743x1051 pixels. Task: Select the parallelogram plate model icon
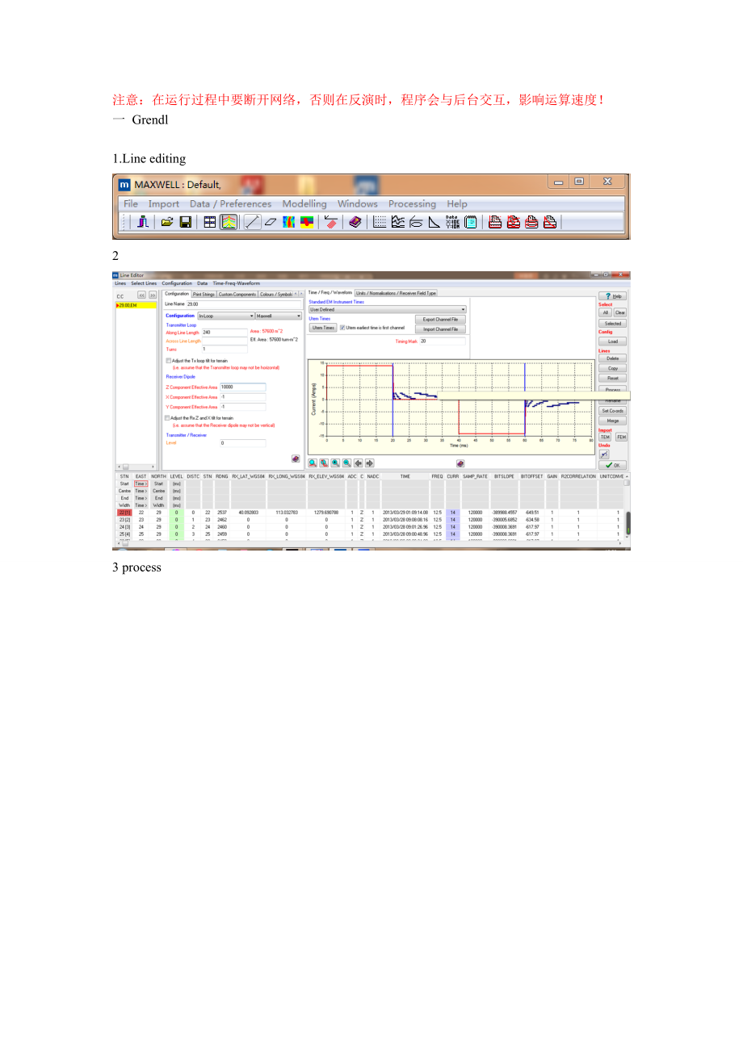[x=271, y=222]
